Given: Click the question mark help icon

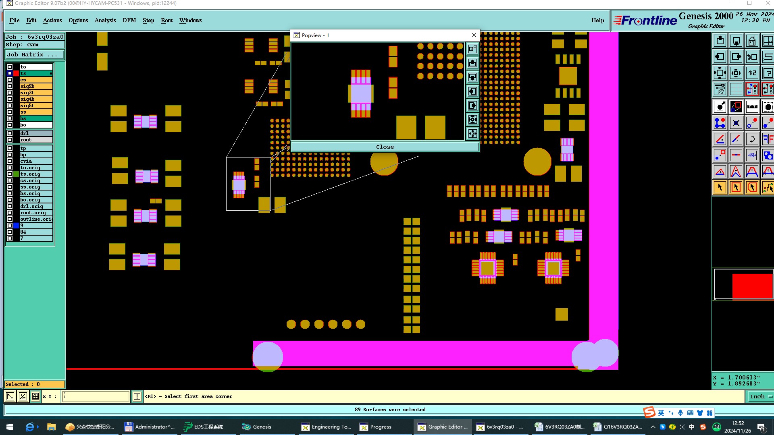Looking at the screenshot, I should pyautogui.click(x=768, y=73).
